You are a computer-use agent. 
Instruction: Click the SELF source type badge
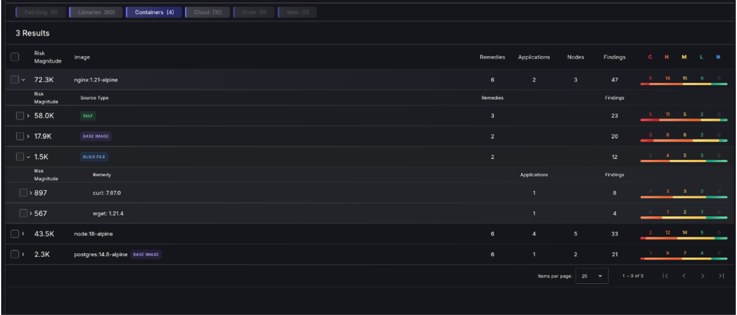click(x=88, y=116)
